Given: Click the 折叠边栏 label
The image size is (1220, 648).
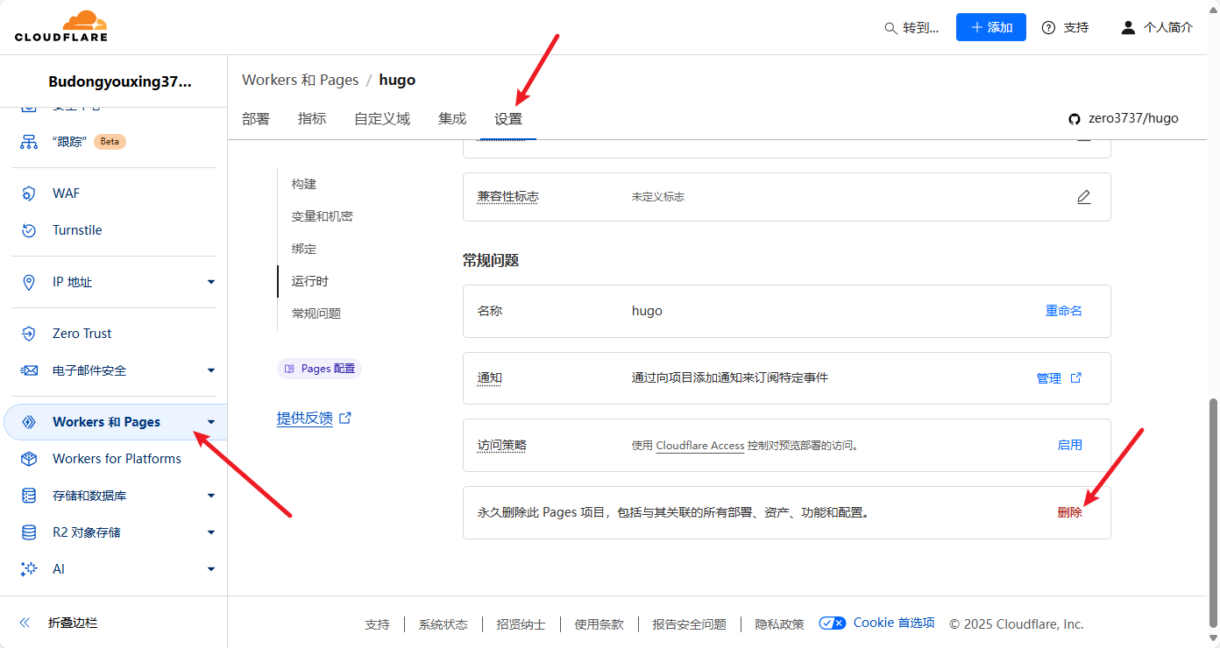Looking at the screenshot, I should tap(73, 623).
